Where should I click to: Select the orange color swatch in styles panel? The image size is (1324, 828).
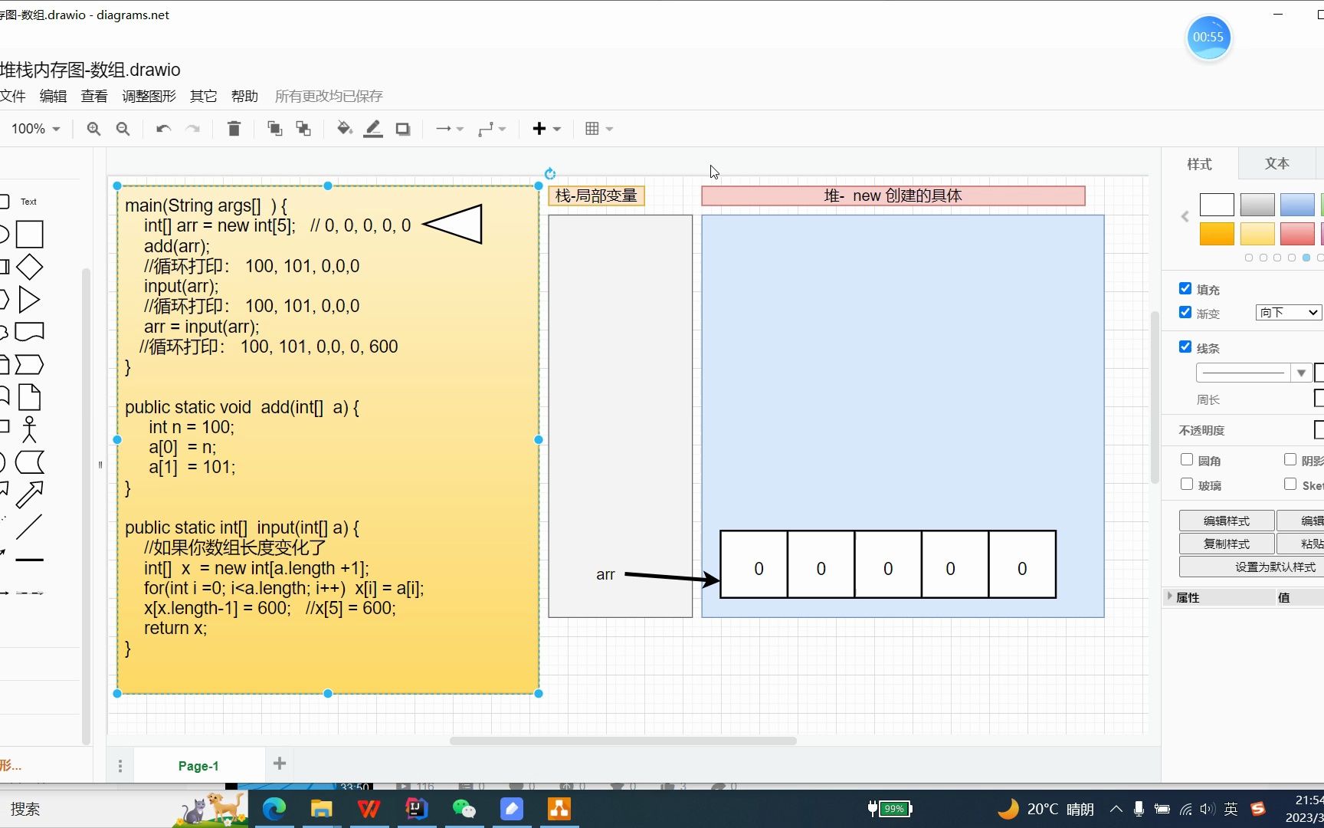(x=1216, y=233)
